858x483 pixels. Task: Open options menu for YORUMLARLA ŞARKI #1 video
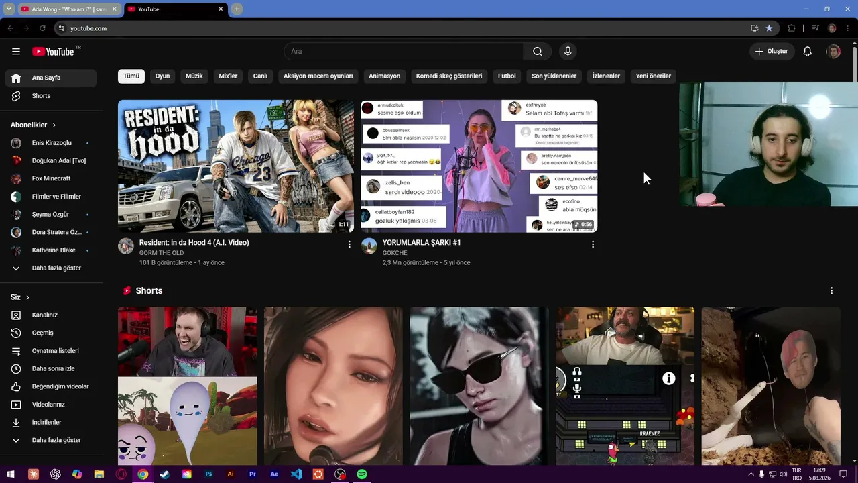593,245
